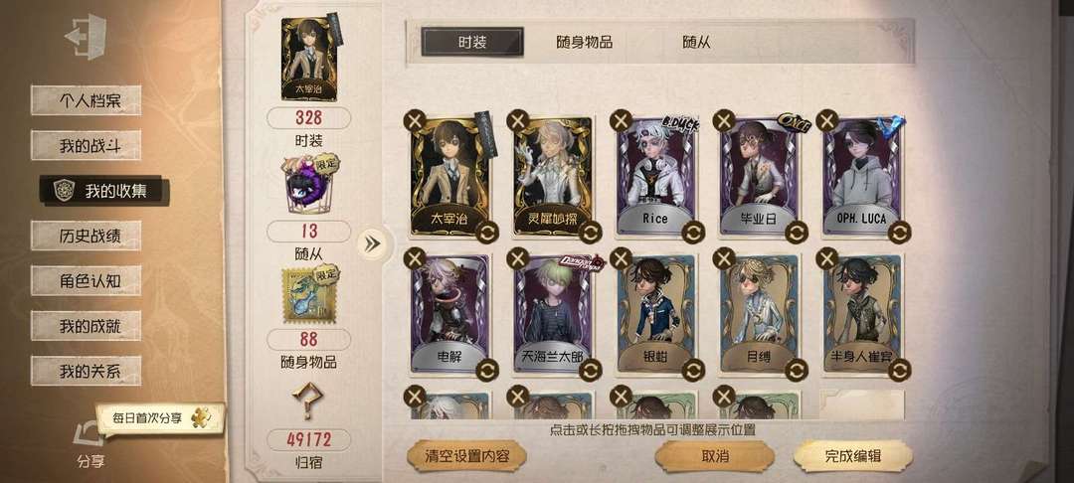Swap the OPH. LUCA costume card
The height and width of the screenshot is (483, 1074).
click(899, 233)
